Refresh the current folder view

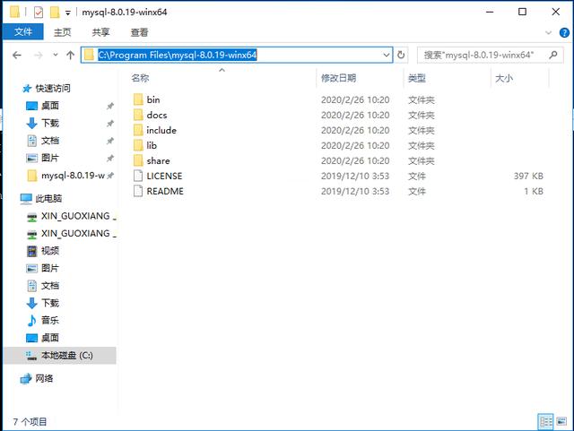tap(401, 55)
